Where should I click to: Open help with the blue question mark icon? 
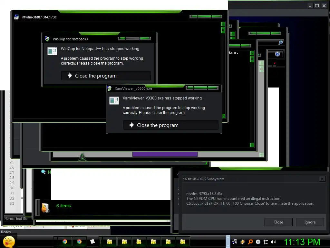point(277,54)
